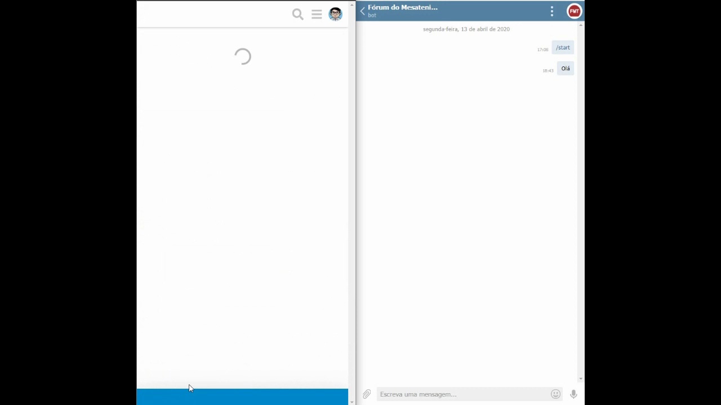The image size is (721, 405).
Task: Click the chat scrollbar down arrow
Action: (x=581, y=380)
